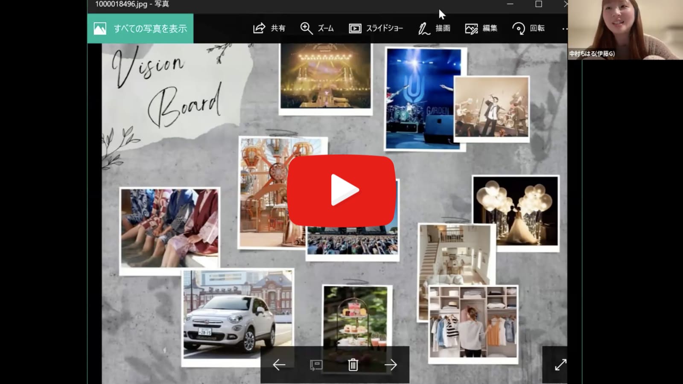Delete photo using trash can icon
The height and width of the screenshot is (384, 683).
point(353,365)
